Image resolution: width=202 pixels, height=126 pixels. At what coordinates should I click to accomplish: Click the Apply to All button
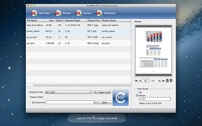click(104, 92)
